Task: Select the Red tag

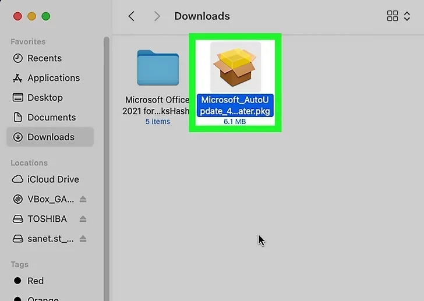Action: [x=50, y=281]
